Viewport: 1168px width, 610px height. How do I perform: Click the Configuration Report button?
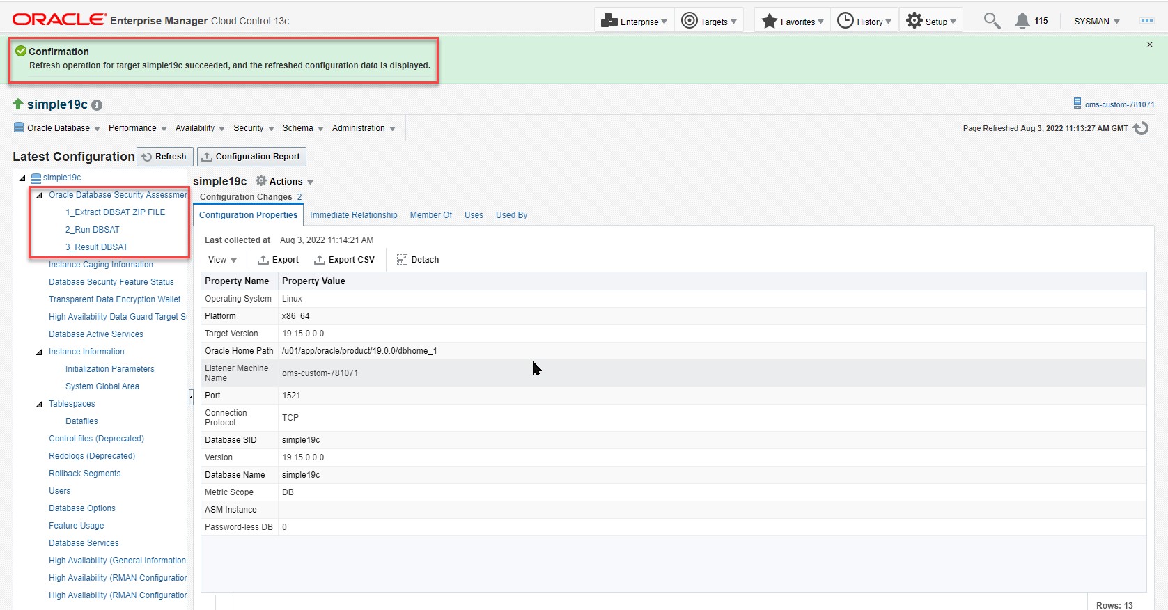pyautogui.click(x=251, y=157)
